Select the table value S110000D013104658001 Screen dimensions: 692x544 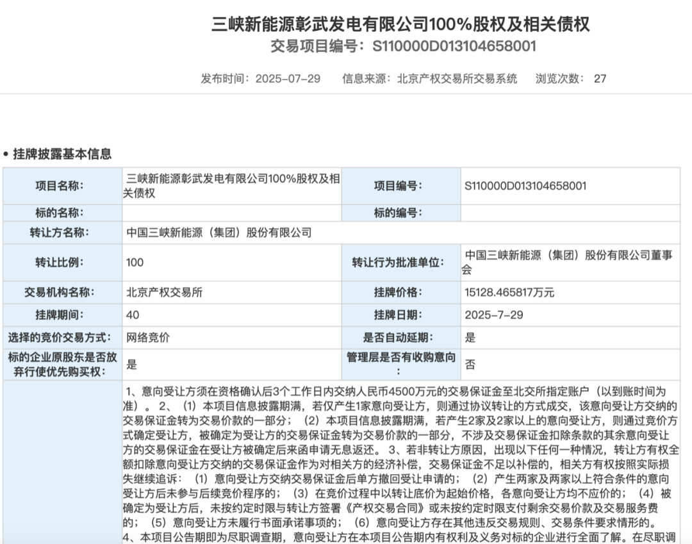click(x=525, y=186)
